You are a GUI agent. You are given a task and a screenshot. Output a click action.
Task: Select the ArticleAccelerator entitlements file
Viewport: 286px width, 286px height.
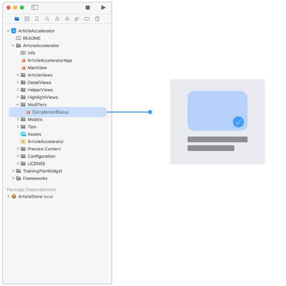(x=46, y=141)
